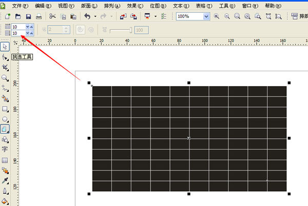This screenshot has height=206, width=308.
Task: Click the Zoom to all objects icon
Action: pyautogui.click(x=247, y=16)
